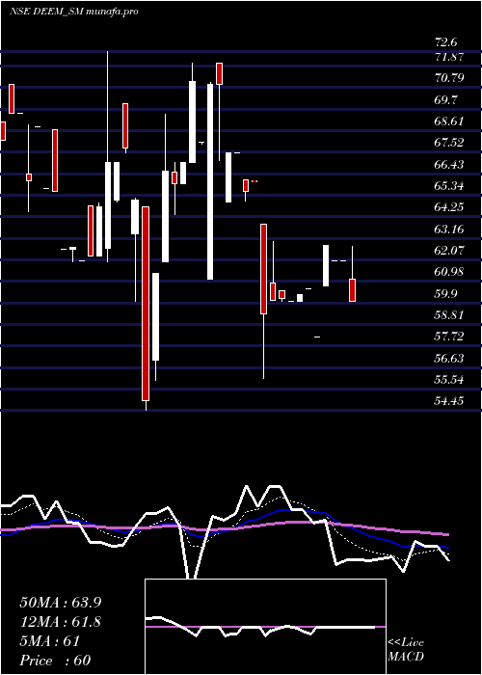Select the 62.07 price axis label

coord(449,250)
